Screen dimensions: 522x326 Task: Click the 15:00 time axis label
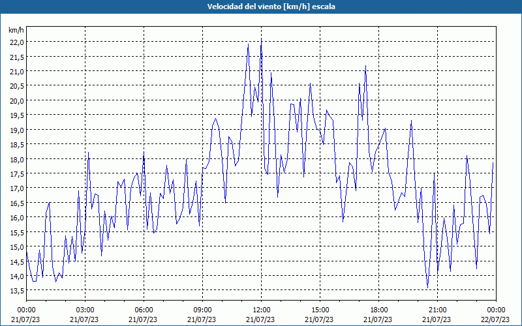point(320,310)
